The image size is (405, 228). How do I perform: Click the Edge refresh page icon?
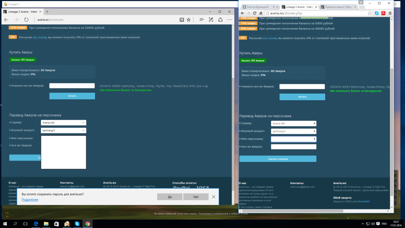click(26, 19)
